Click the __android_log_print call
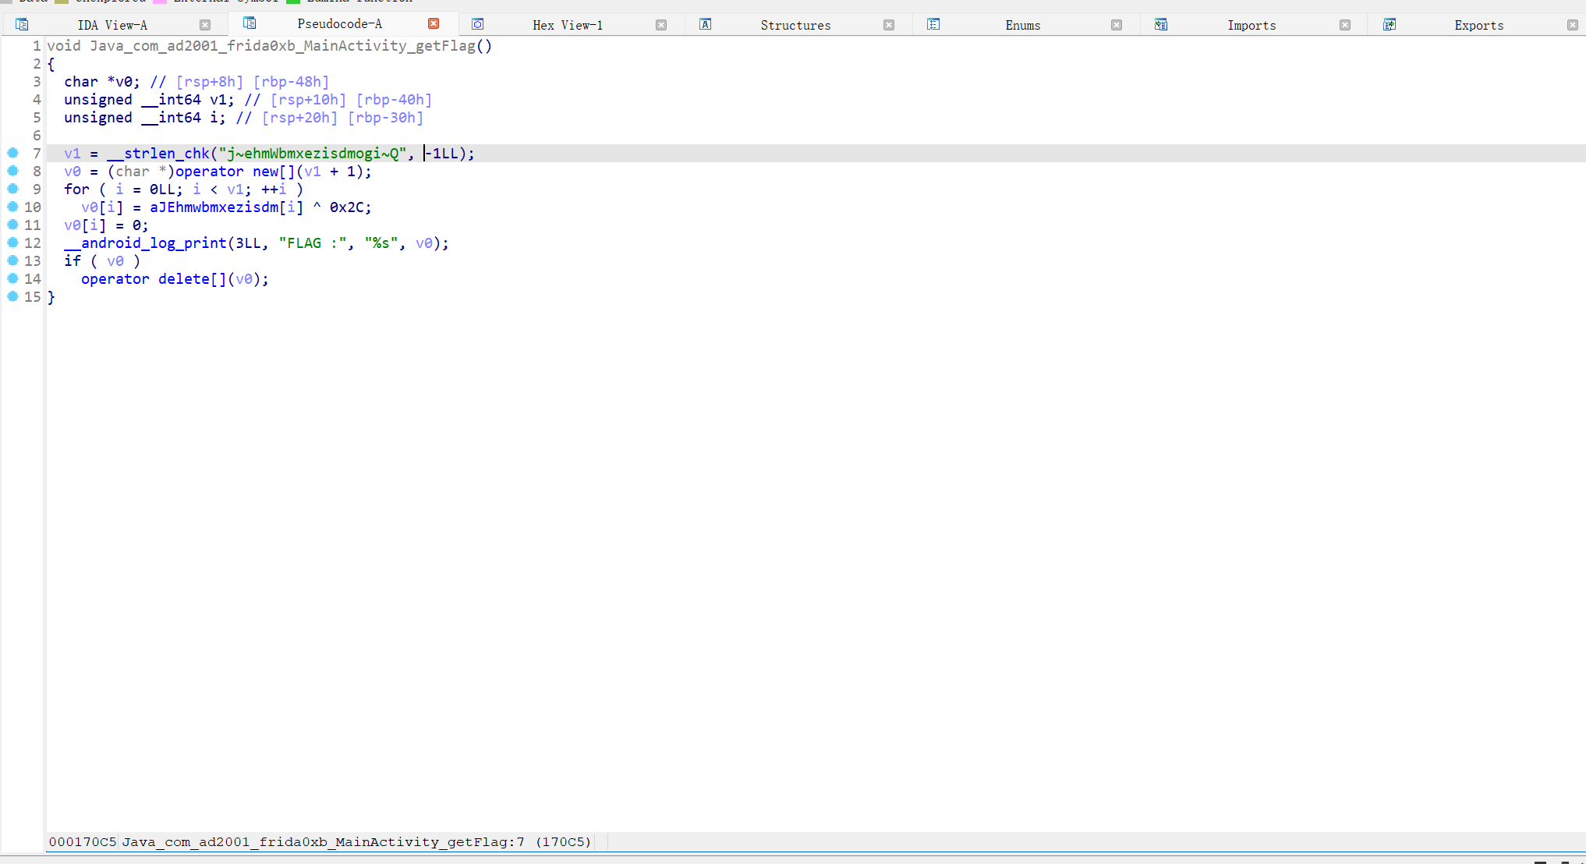The width and height of the screenshot is (1586, 864). coord(145,243)
